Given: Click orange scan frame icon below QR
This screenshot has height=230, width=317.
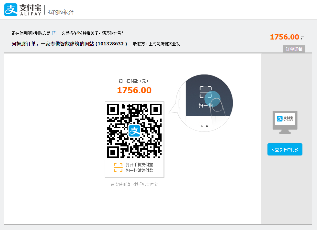Looking at the screenshot, I should click(x=118, y=167).
